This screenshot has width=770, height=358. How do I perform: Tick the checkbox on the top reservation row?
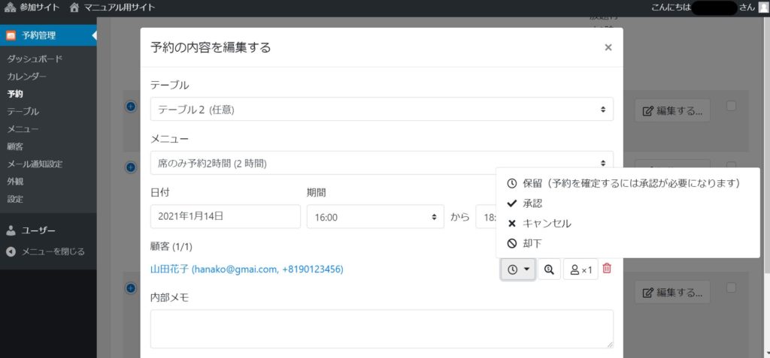coord(731,107)
